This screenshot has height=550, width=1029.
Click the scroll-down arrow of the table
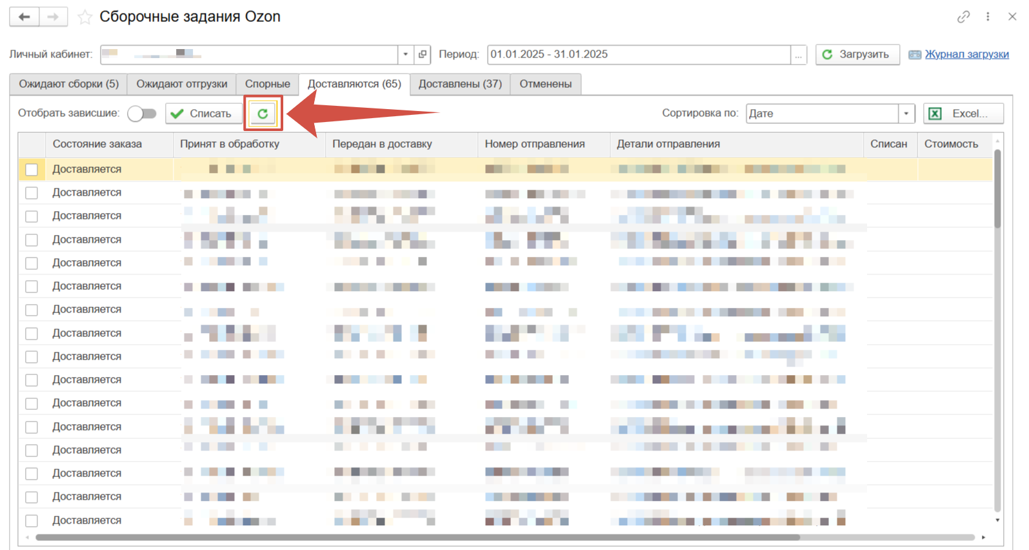[997, 520]
